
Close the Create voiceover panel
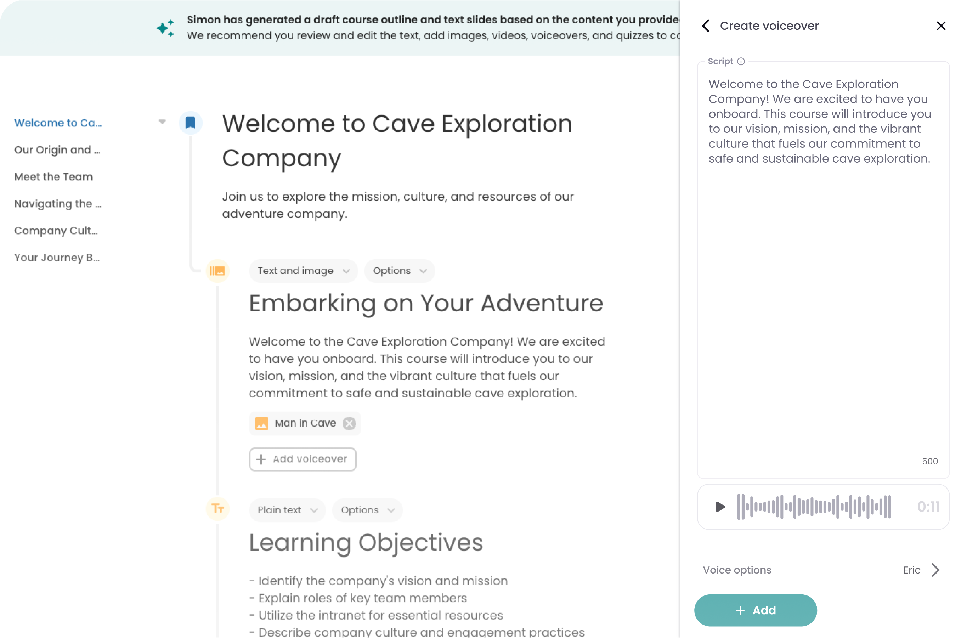coord(940,26)
